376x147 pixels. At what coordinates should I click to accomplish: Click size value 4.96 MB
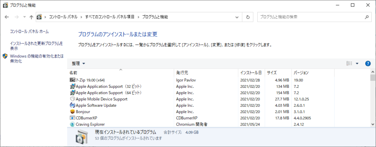coord(282,80)
